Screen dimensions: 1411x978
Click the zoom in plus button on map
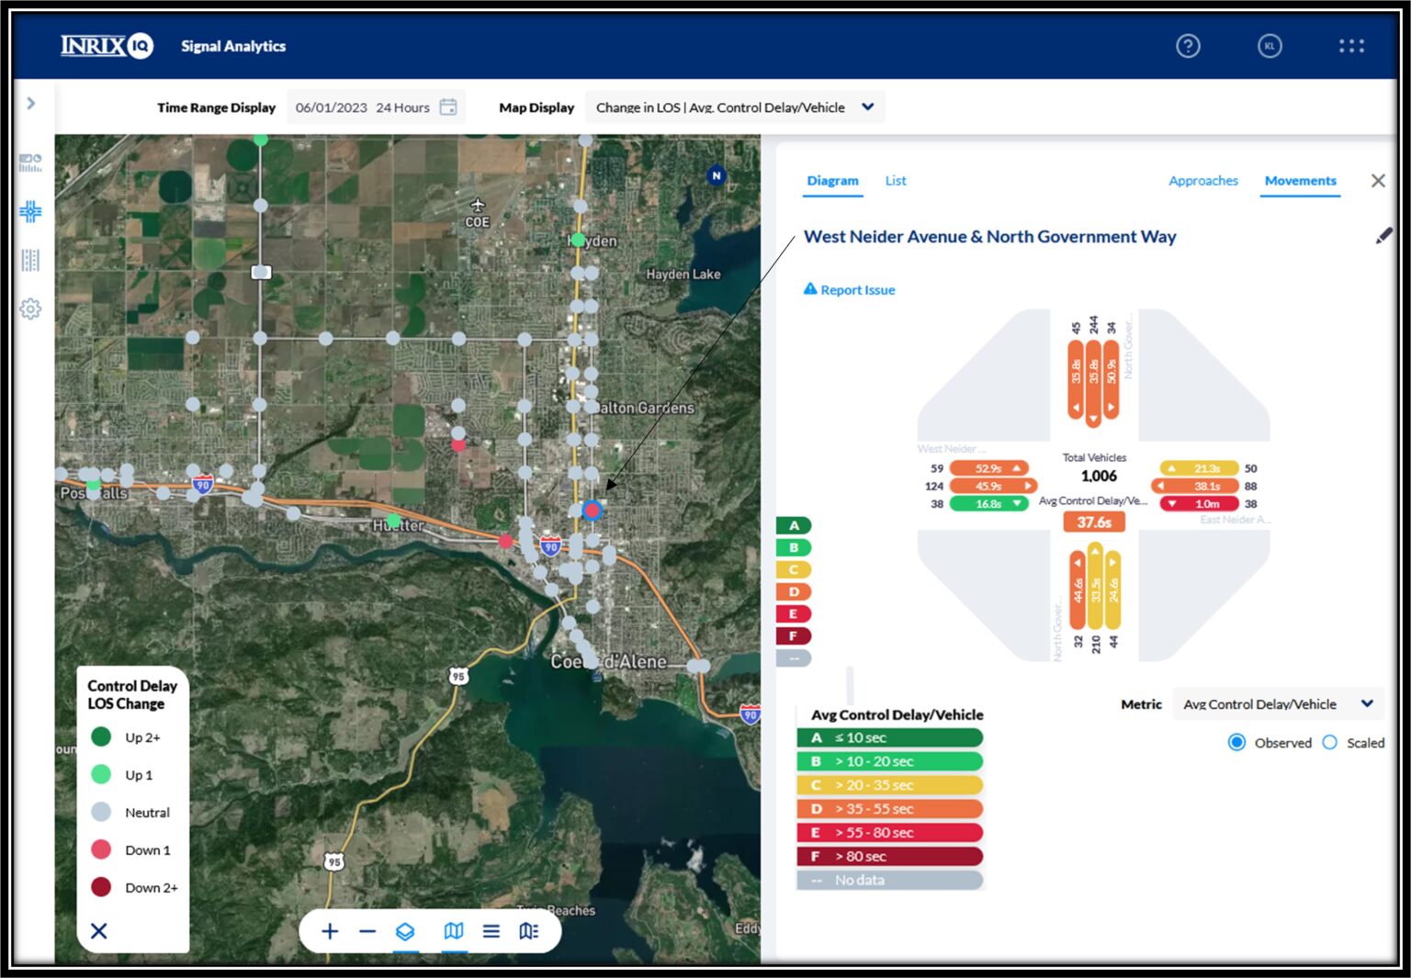click(x=330, y=930)
